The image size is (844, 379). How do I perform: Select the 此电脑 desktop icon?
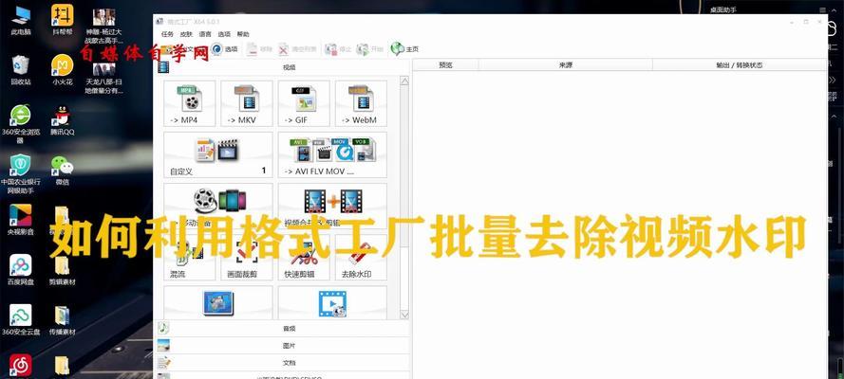(21, 21)
